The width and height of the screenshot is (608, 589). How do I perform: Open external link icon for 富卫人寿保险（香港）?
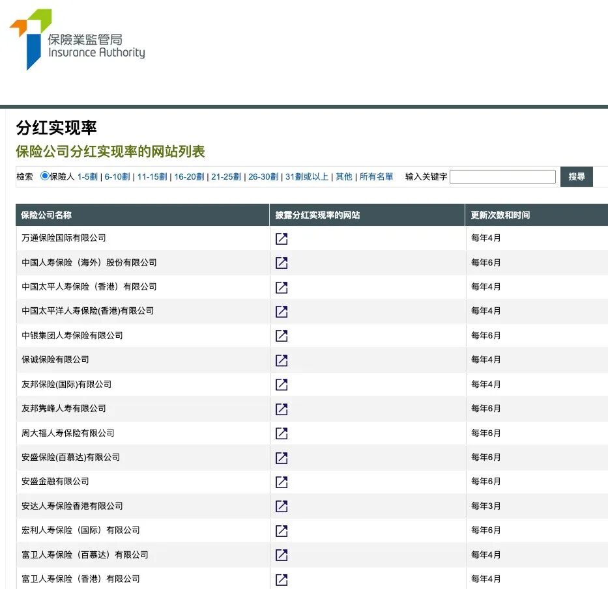tap(282, 579)
